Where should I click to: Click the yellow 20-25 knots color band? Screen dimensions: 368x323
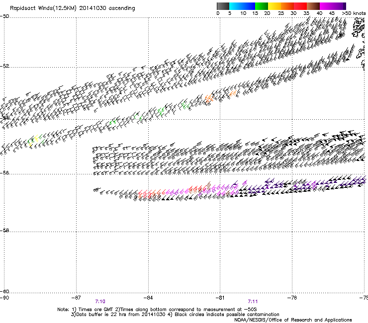pyautogui.click(x=275, y=6)
